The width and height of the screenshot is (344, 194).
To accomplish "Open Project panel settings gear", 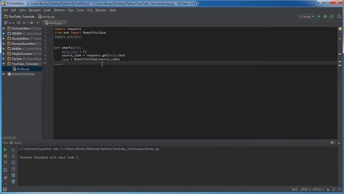I will point(32,23).
